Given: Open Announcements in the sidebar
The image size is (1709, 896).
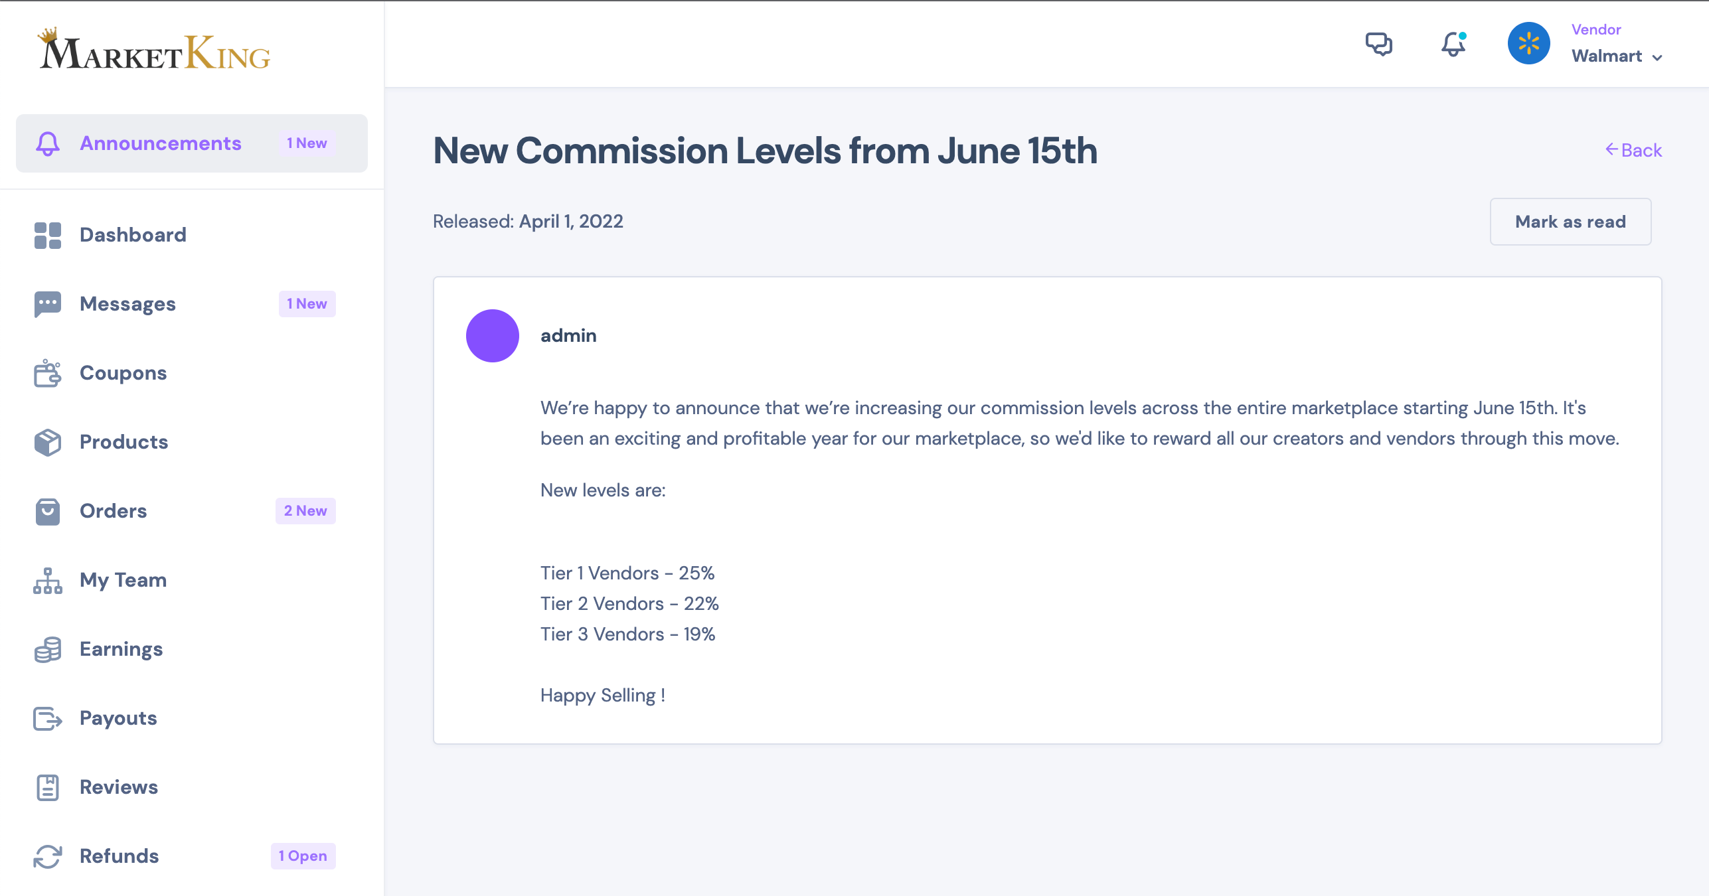Looking at the screenshot, I should 160,143.
